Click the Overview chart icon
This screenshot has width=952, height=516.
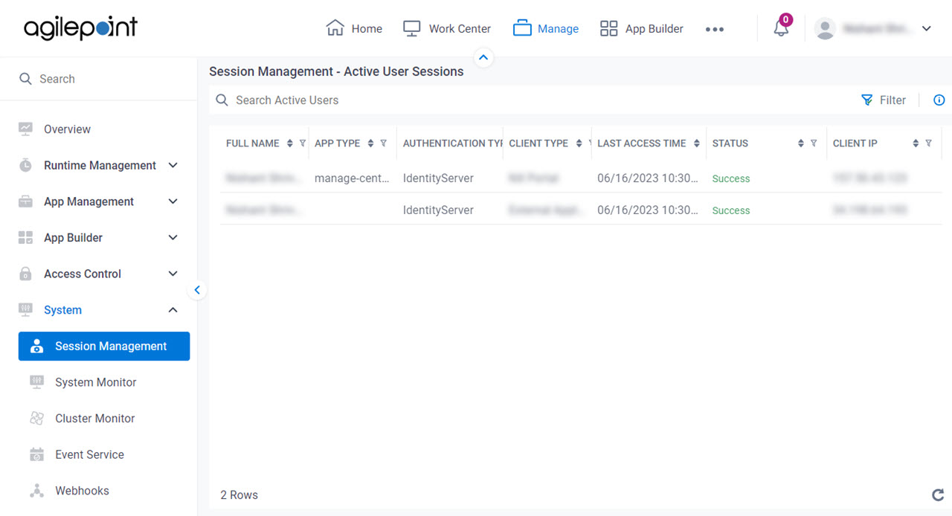(x=25, y=129)
